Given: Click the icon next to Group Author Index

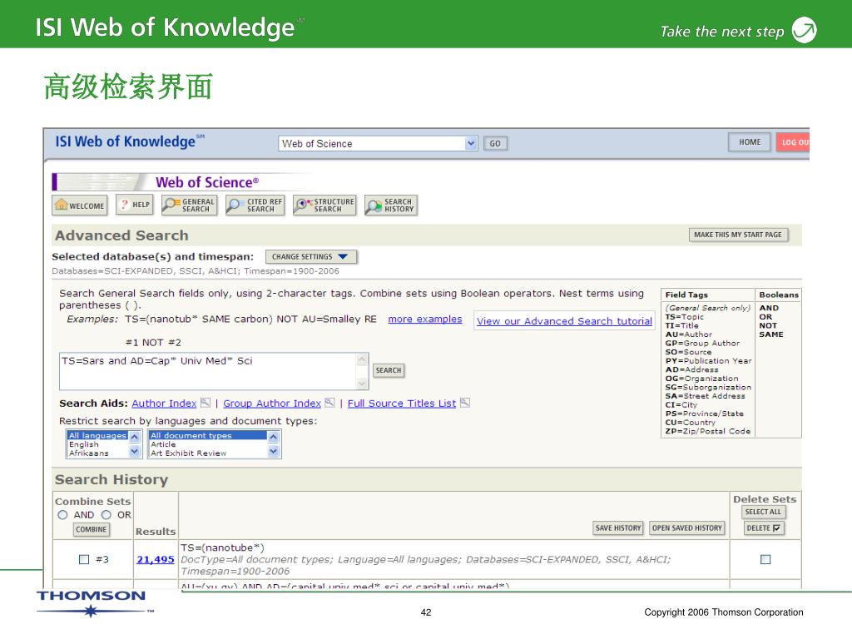Looking at the screenshot, I should click(x=329, y=403).
